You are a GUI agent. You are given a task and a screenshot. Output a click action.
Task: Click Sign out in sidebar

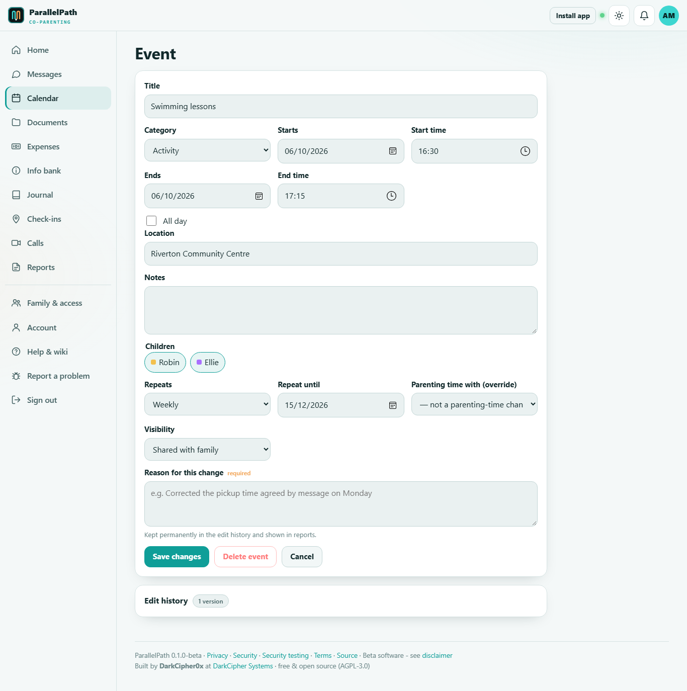(58, 400)
